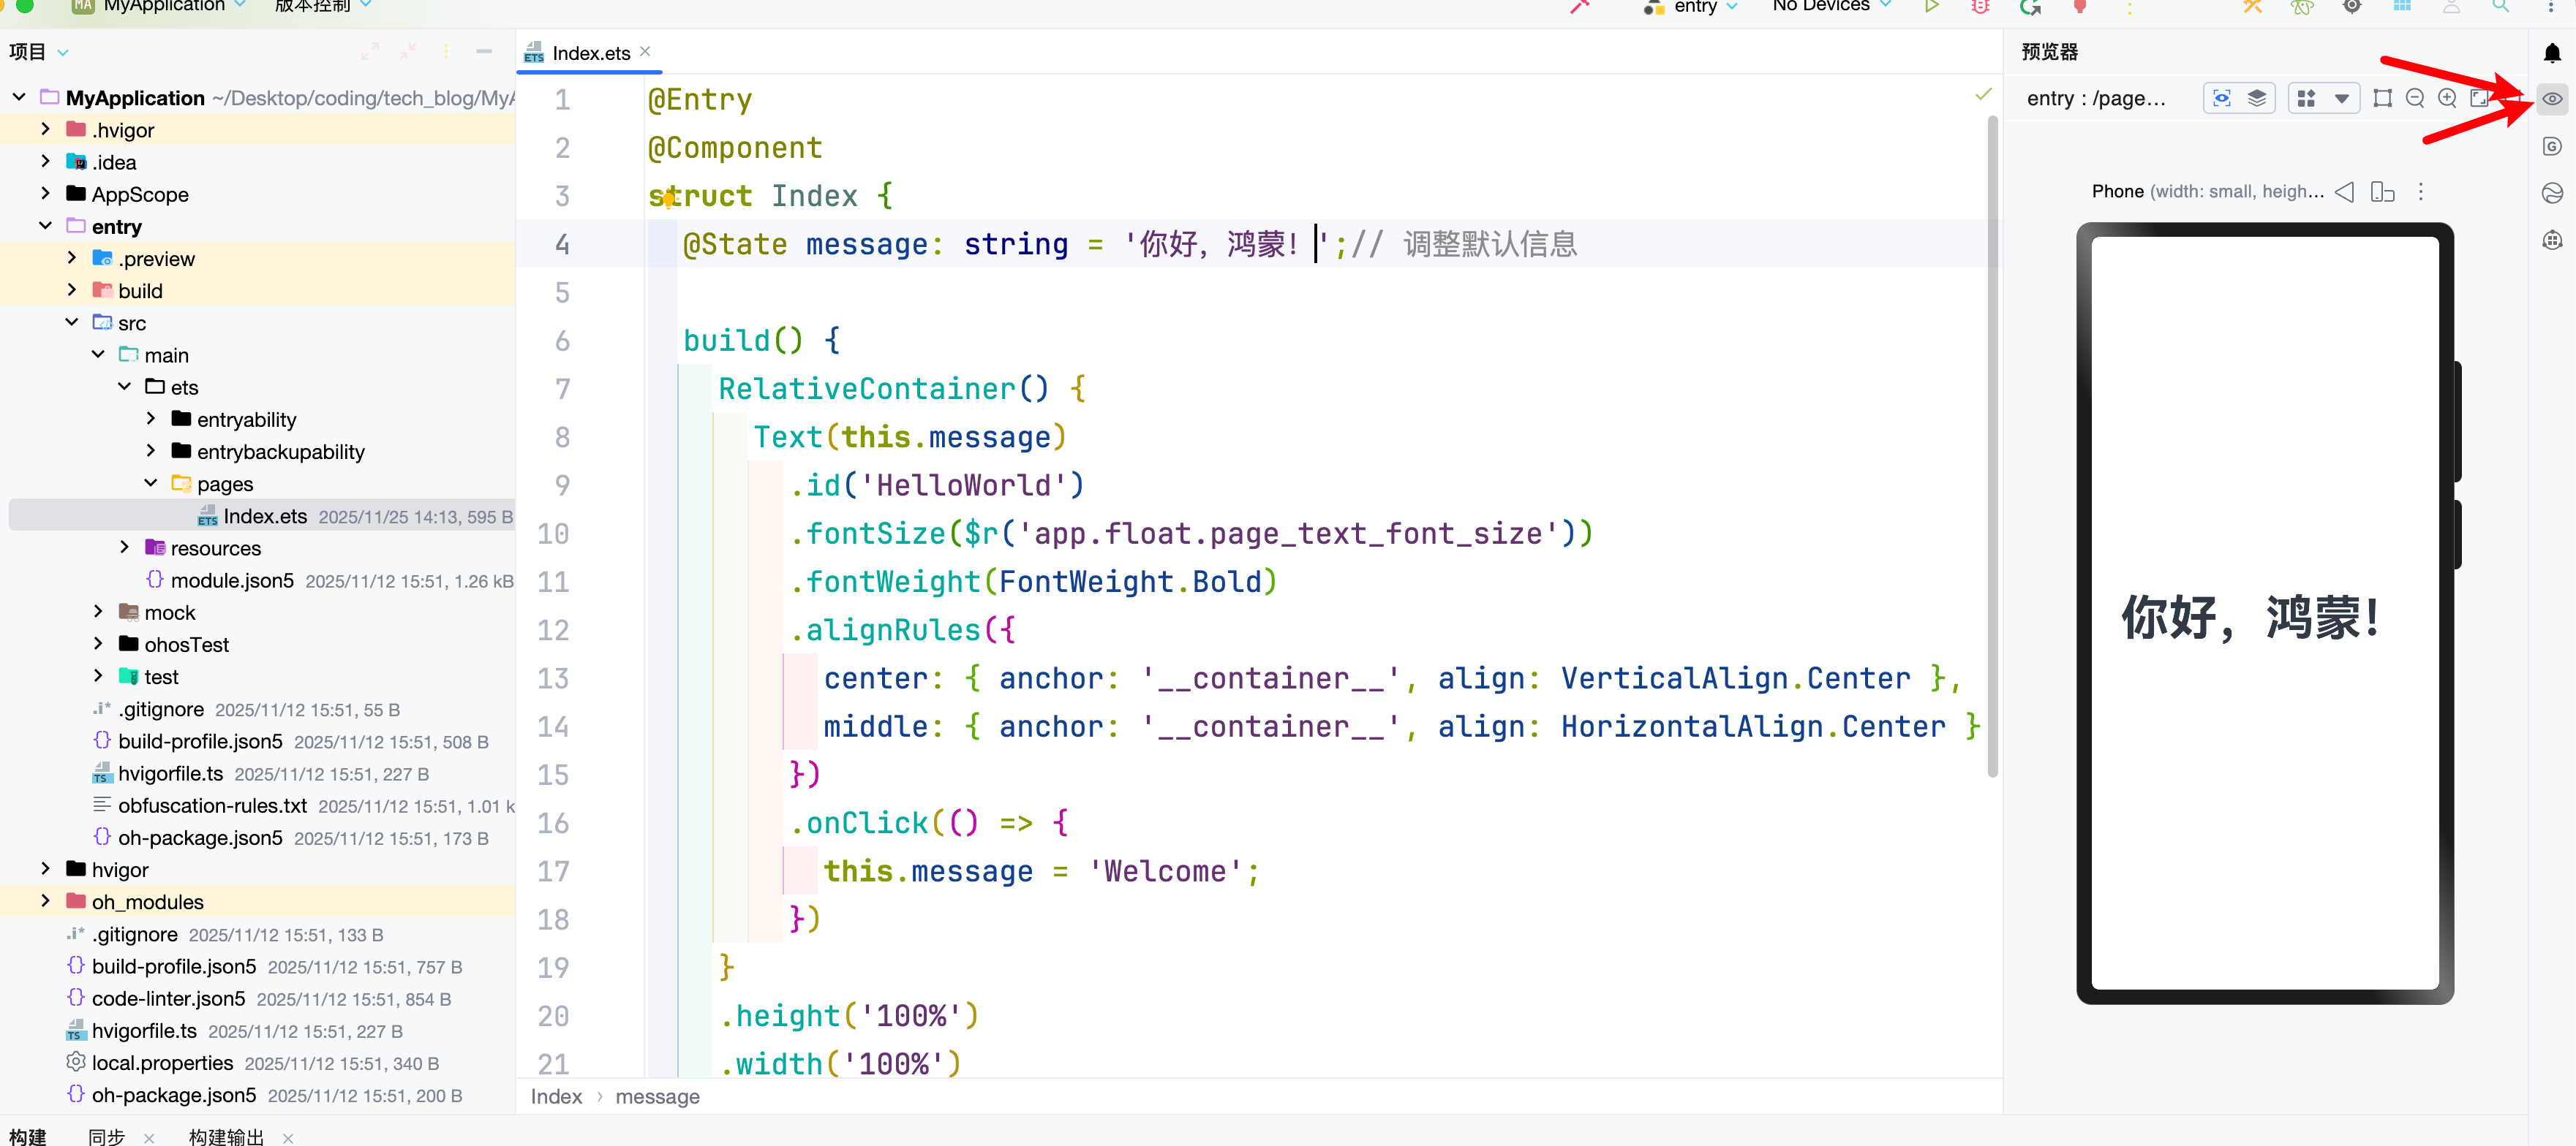
Task: Open the 项目 view dropdown
Action: [63, 53]
